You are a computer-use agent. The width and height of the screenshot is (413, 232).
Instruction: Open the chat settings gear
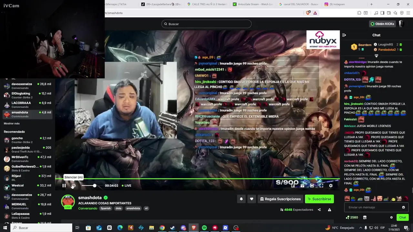[x=391, y=217]
